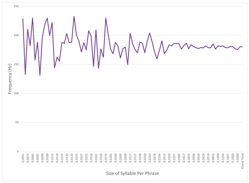Click the 0.0052 x-axis label
This screenshot has height=183, width=249.
pyautogui.click(x=23, y=158)
